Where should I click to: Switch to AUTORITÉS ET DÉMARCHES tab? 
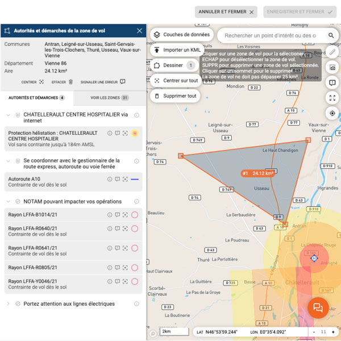coord(36,98)
